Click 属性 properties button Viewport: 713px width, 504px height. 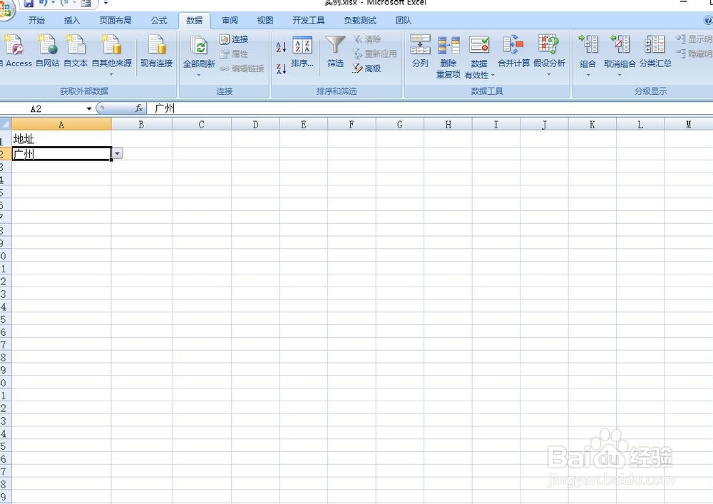pyautogui.click(x=234, y=54)
